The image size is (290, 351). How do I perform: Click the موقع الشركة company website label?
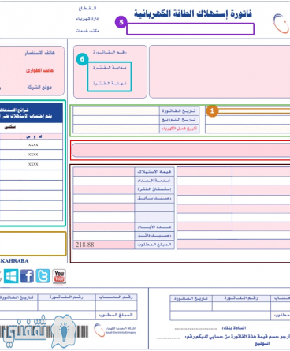point(39,87)
